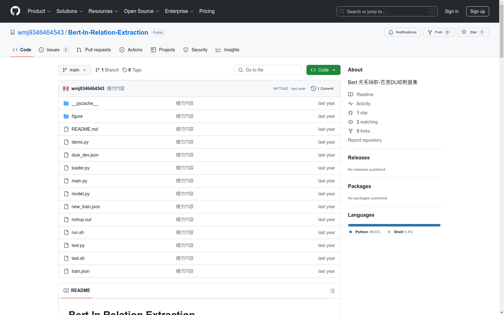Open the main branch selector dropdown
The height and width of the screenshot is (315, 504).
tap(75, 70)
